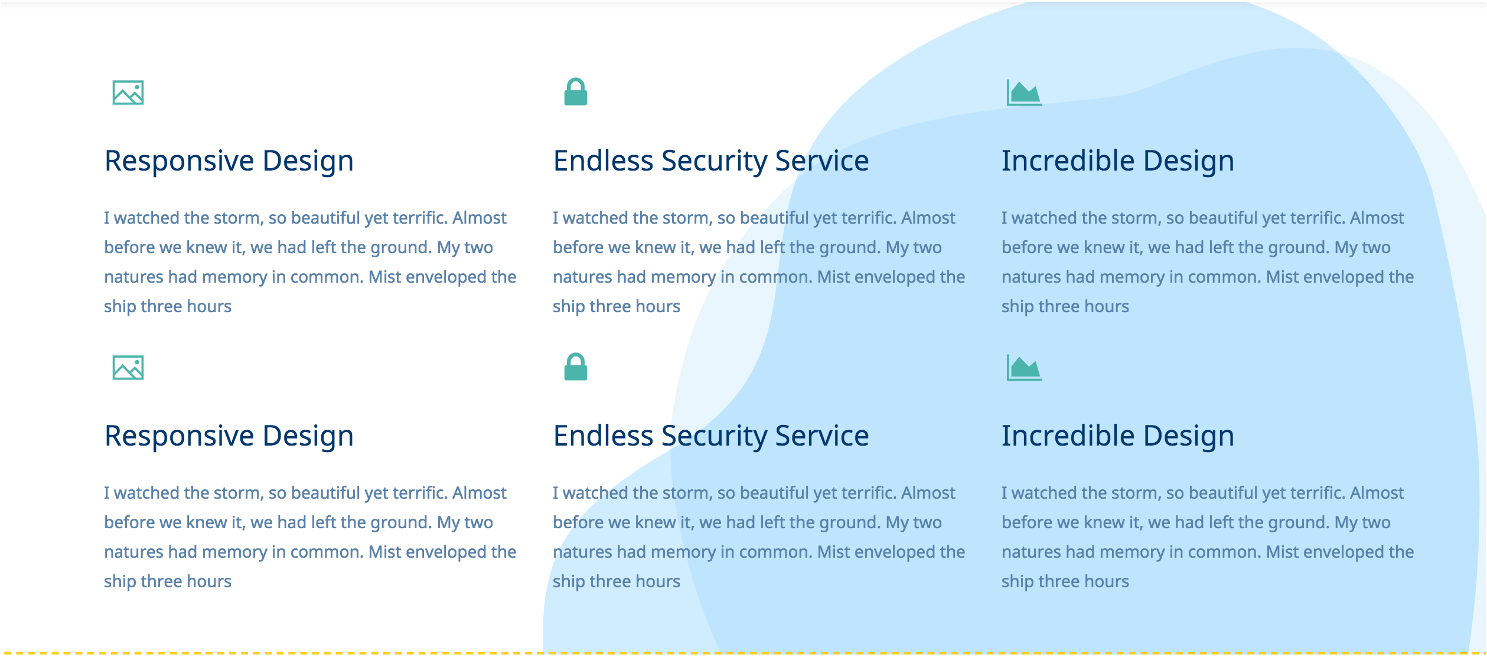
Task: Select the bottom Responsive Design heading
Action: click(x=229, y=436)
